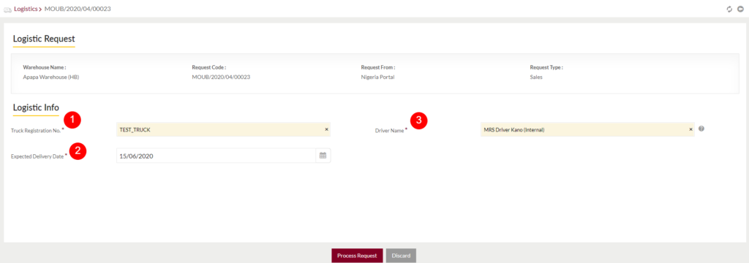Click the Request From label

coord(378,68)
